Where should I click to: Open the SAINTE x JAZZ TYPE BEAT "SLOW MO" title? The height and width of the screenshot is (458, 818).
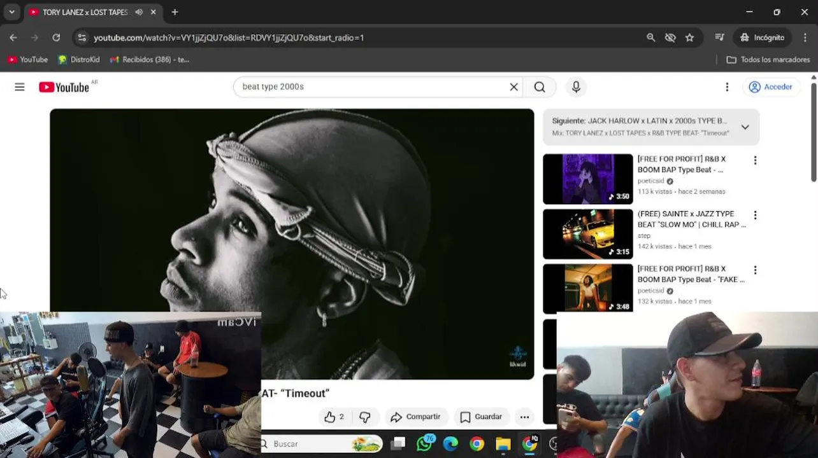[691, 219]
